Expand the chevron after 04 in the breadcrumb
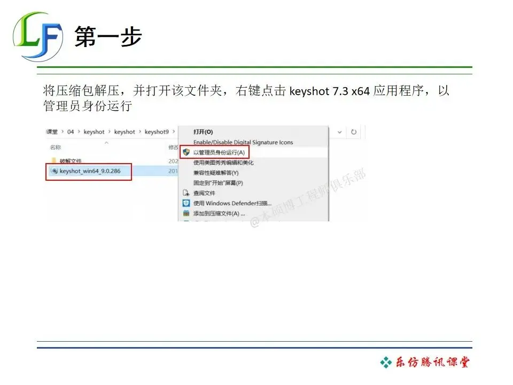513x385 pixels. tap(79, 132)
